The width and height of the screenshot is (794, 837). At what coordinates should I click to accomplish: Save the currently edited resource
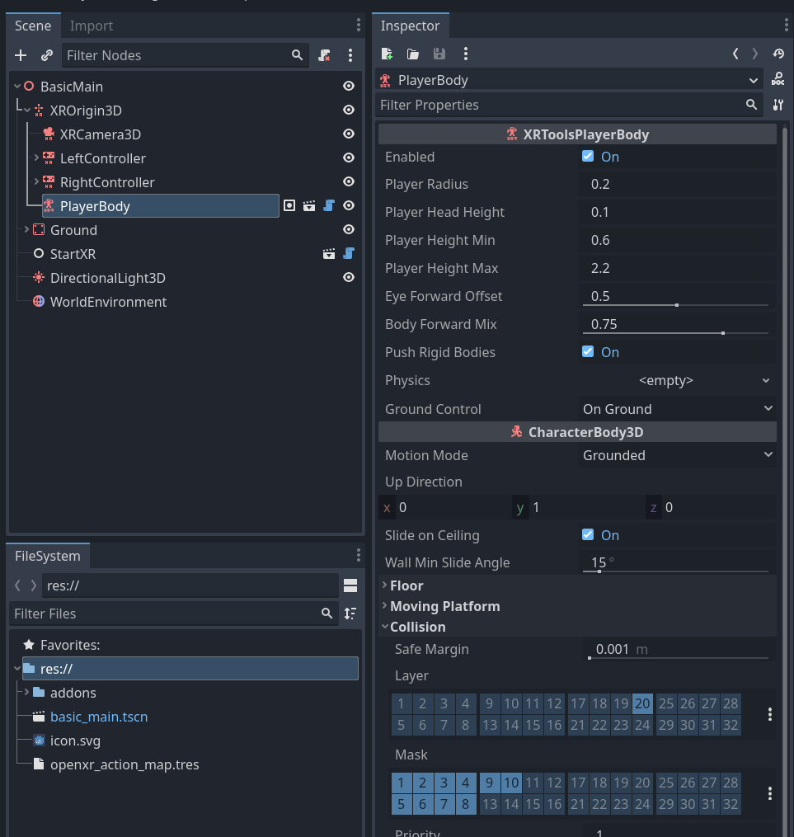click(x=439, y=53)
